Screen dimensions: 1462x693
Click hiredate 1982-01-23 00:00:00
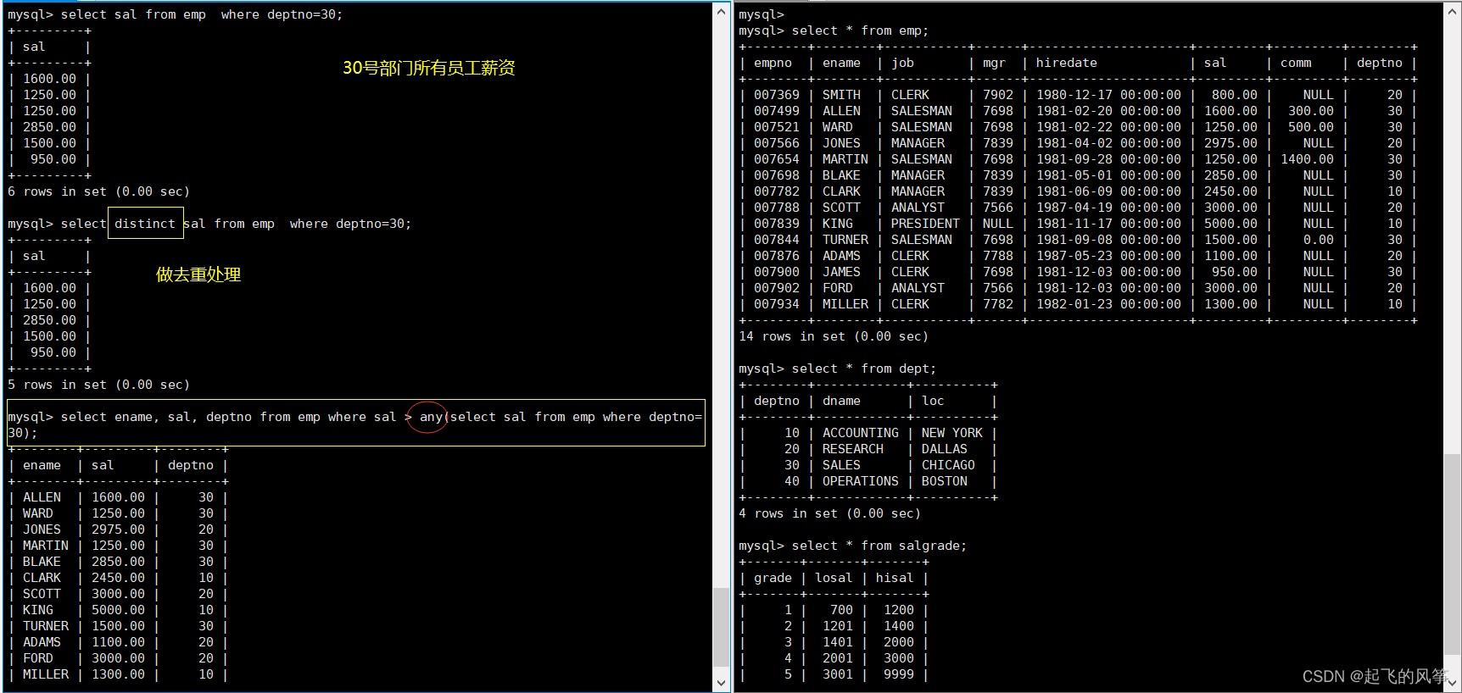point(1108,304)
